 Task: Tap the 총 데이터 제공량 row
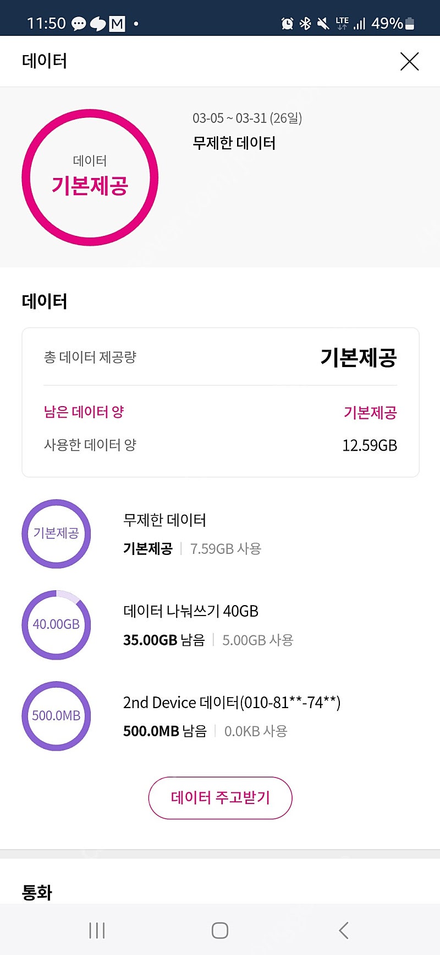(x=220, y=357)
